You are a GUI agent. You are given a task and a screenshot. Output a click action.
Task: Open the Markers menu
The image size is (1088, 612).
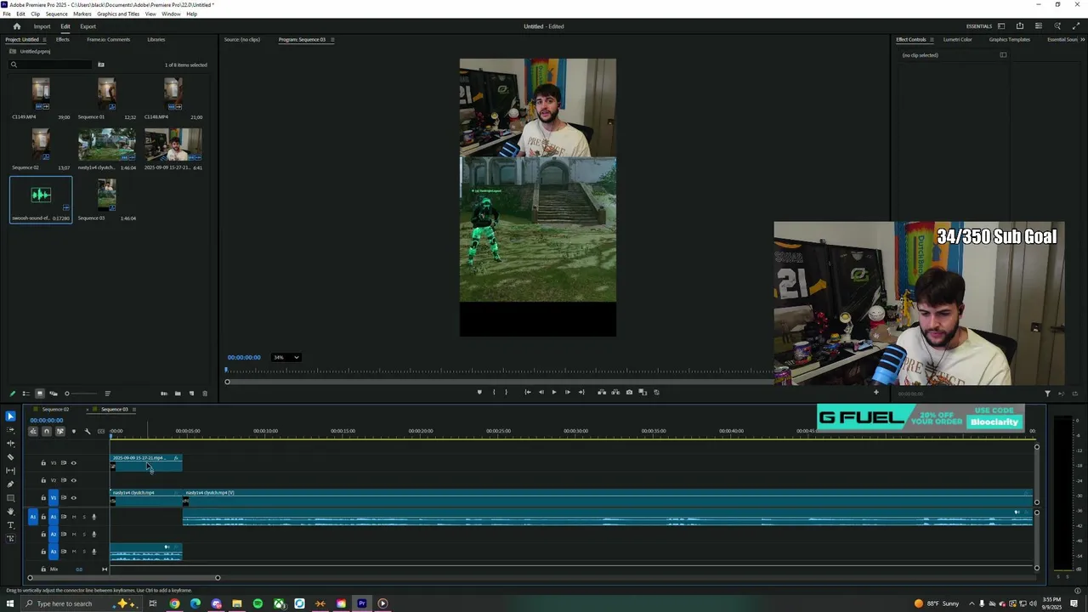point(82,14)
